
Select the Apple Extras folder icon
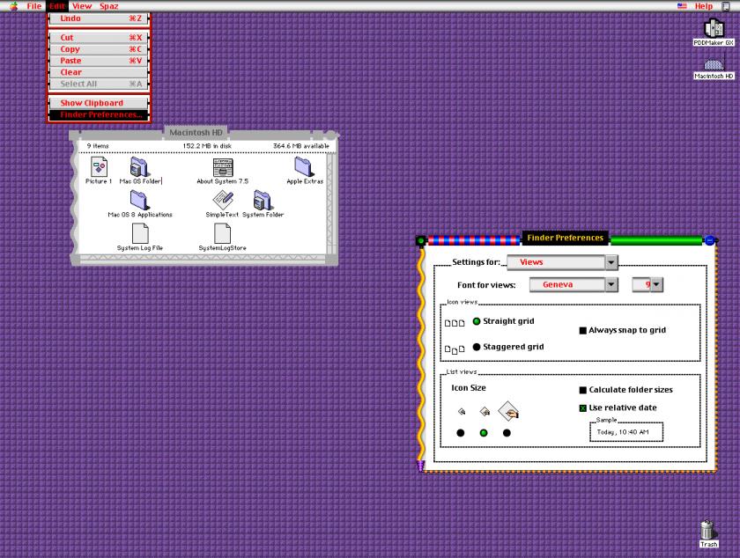[x=303, y=166]
